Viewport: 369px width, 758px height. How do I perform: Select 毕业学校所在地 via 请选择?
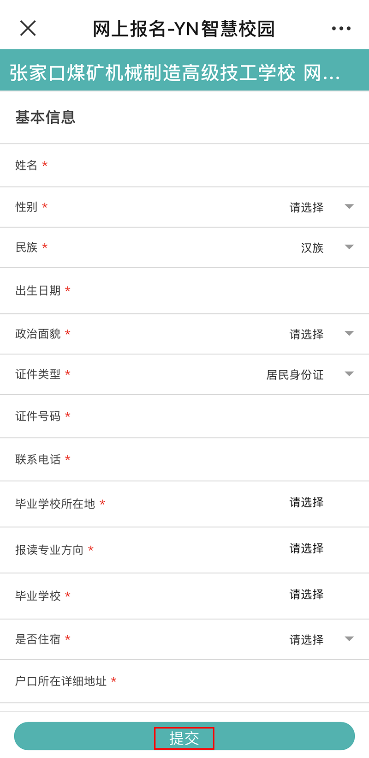[306, 502]
